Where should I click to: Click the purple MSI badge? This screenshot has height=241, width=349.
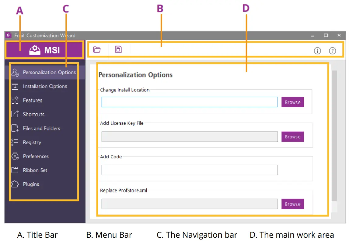tap(44, 50)
